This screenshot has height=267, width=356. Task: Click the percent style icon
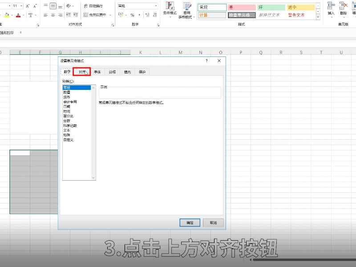pos(131,15)
